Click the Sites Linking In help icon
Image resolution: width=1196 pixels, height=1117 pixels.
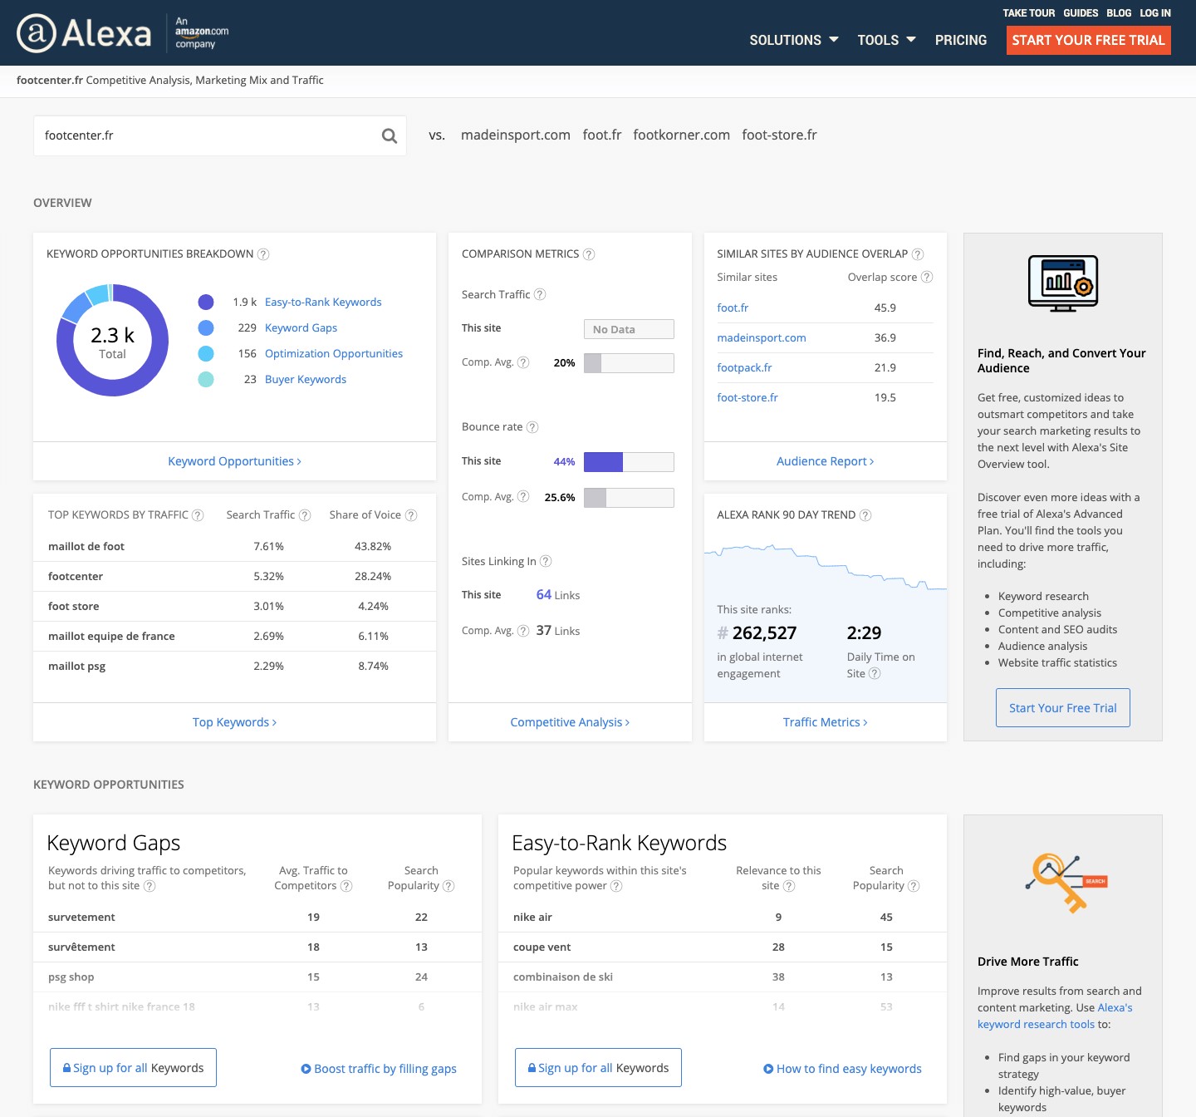[546, 561]
